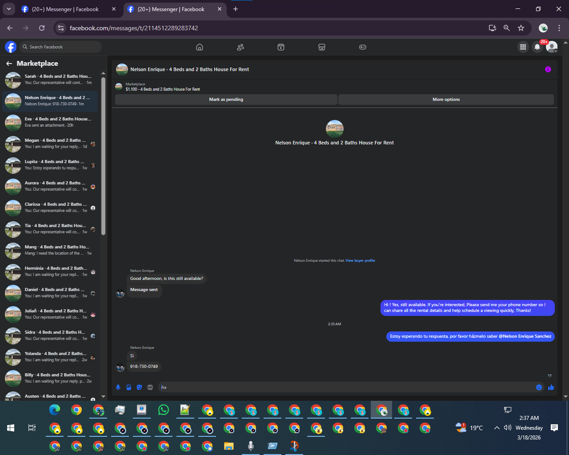
Task: Expand the Chrome tab search dropdown
Action: pyautogui.click(x=8, y=9)
